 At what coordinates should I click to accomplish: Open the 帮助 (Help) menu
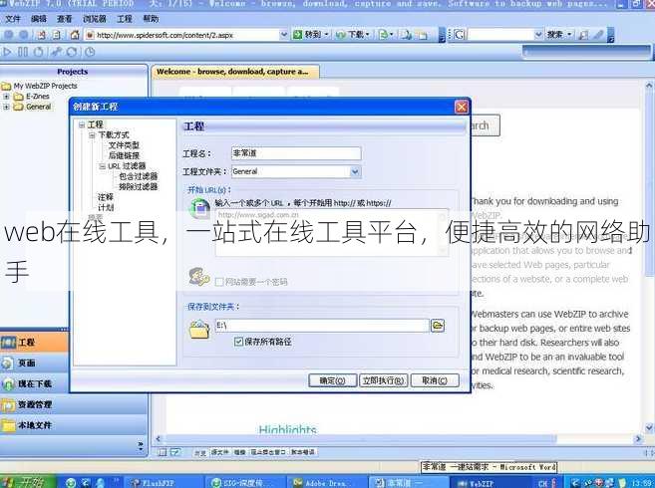tap(151, 19)
